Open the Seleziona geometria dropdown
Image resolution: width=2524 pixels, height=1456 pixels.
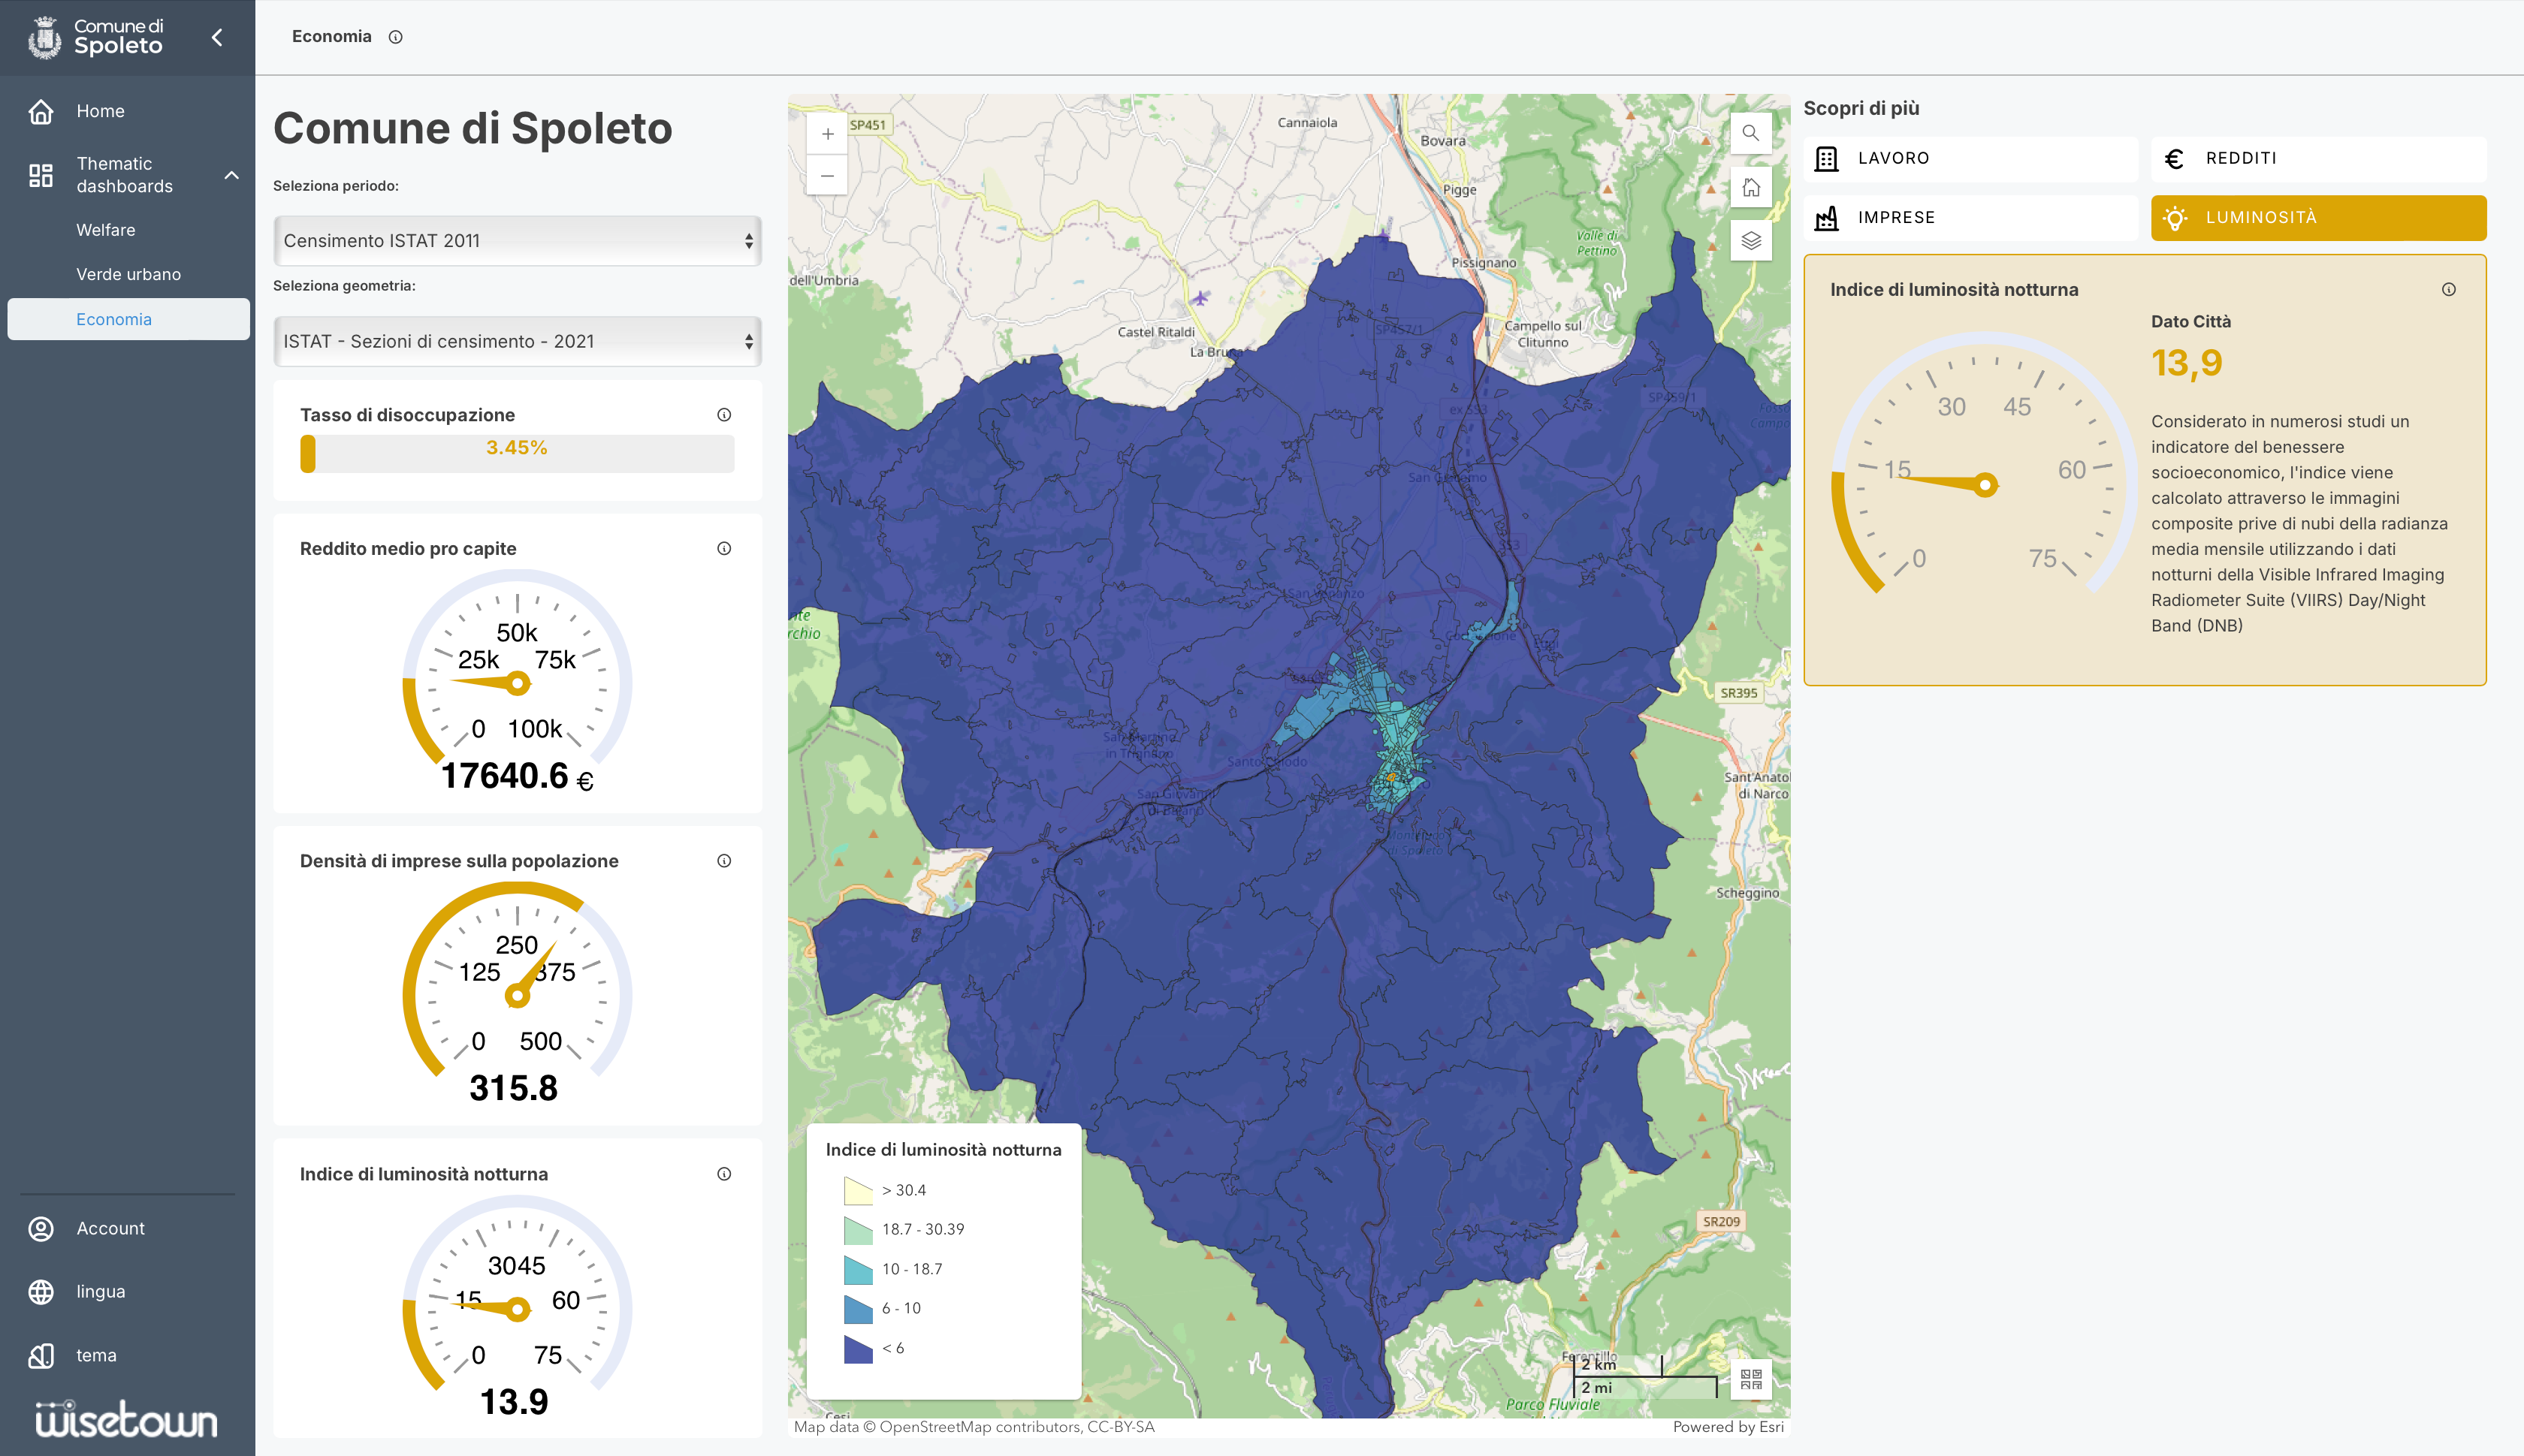(518, 341)
